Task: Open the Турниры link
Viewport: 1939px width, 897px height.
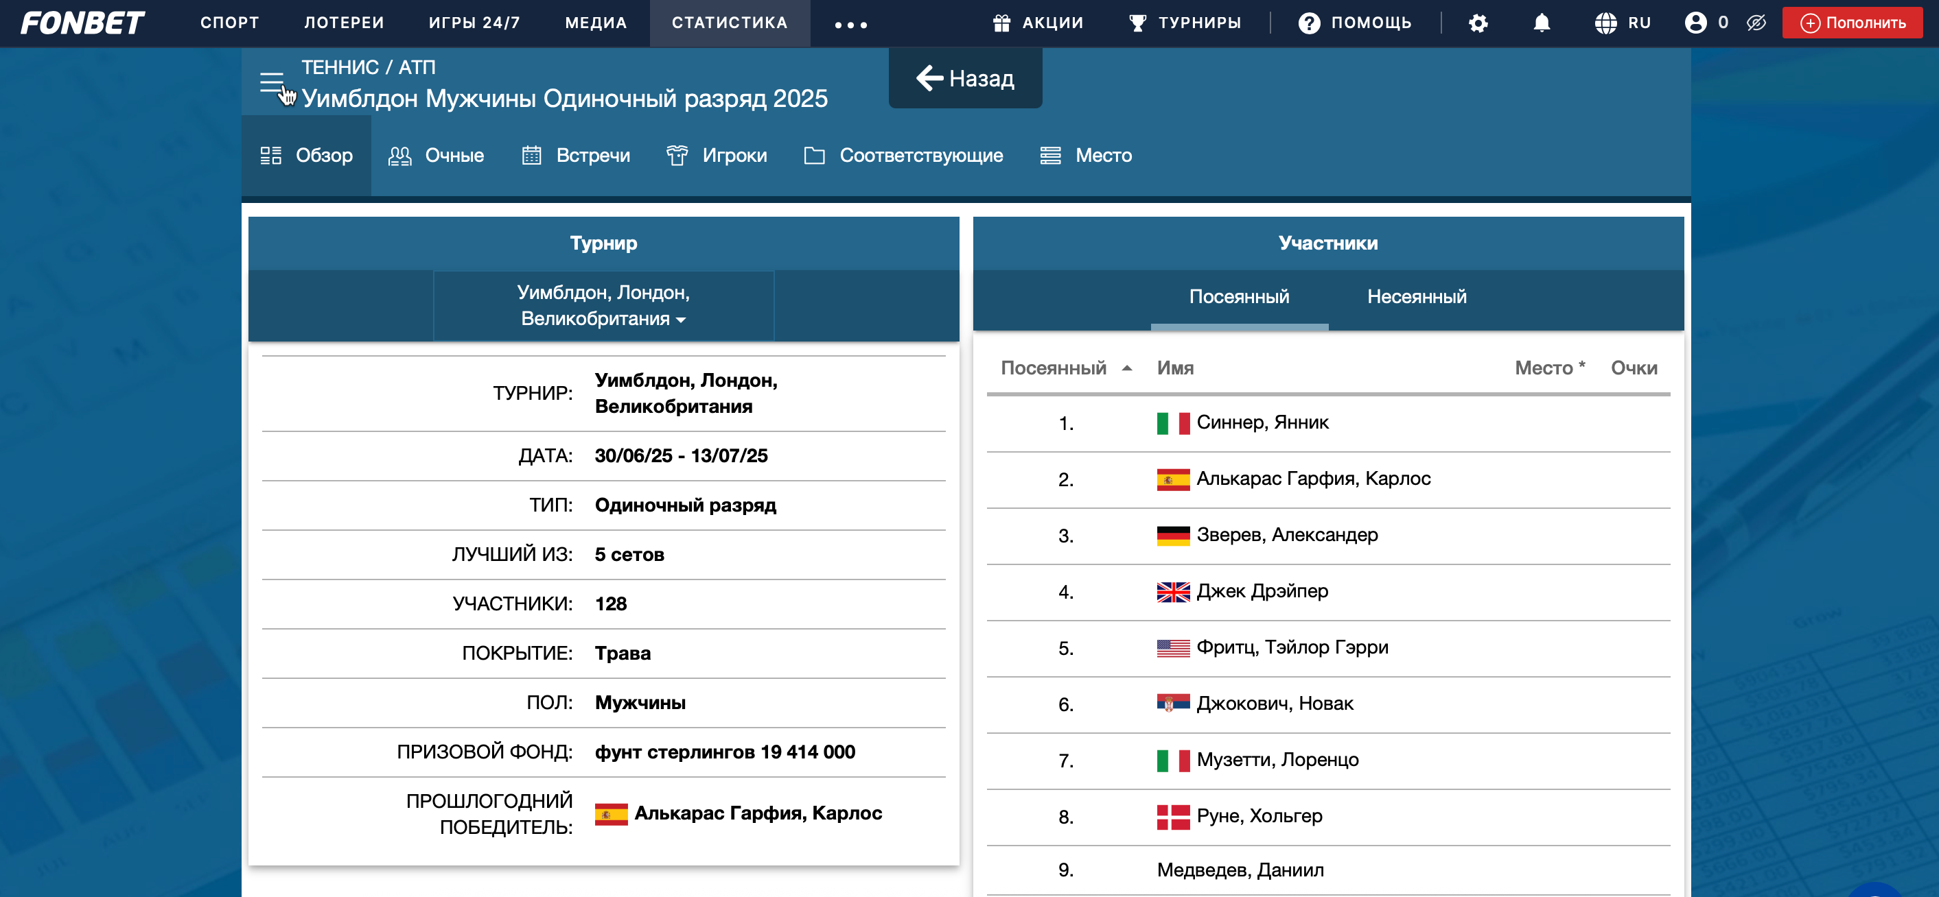Action: (1185, 23)
